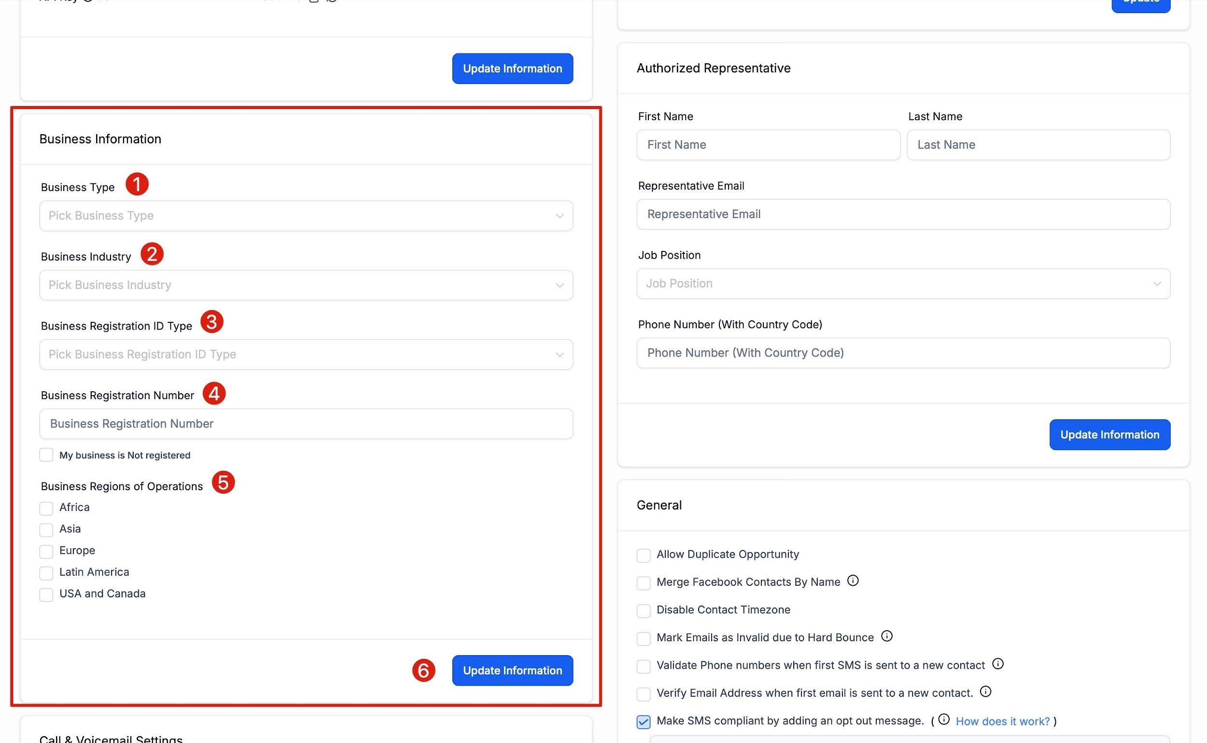Click info icon beside Validate Phone numbers

coord(998,664)
